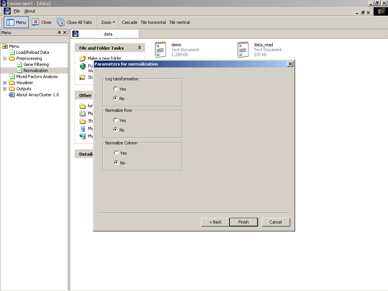Minimize the inner data document window

pos(357,13)
